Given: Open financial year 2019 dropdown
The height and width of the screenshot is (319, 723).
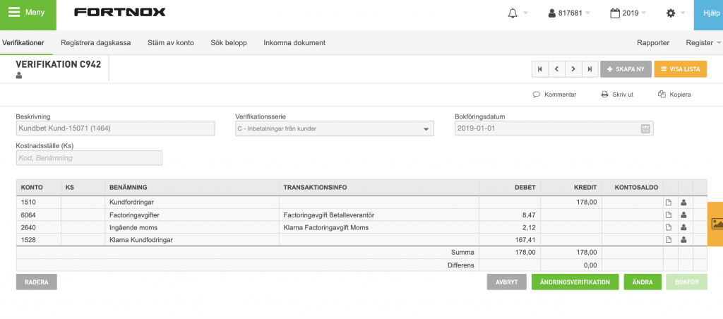Looking at the screenshot, I should tap(628, 13).
